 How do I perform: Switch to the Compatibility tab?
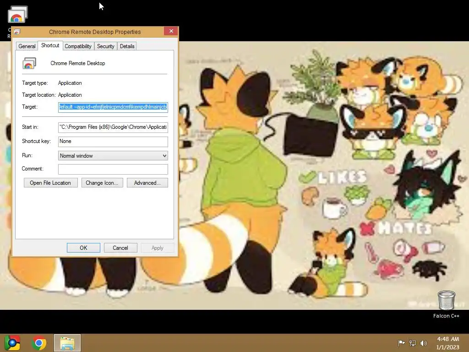pyautogui.click(x=78, y=46)
